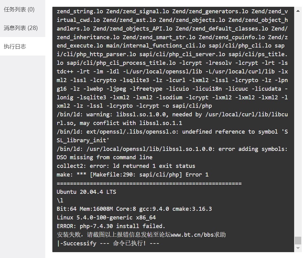Viewport: 304px width, 258px height.
Task: Click the log scrollbar down arrow
Action: coord(298,248)
